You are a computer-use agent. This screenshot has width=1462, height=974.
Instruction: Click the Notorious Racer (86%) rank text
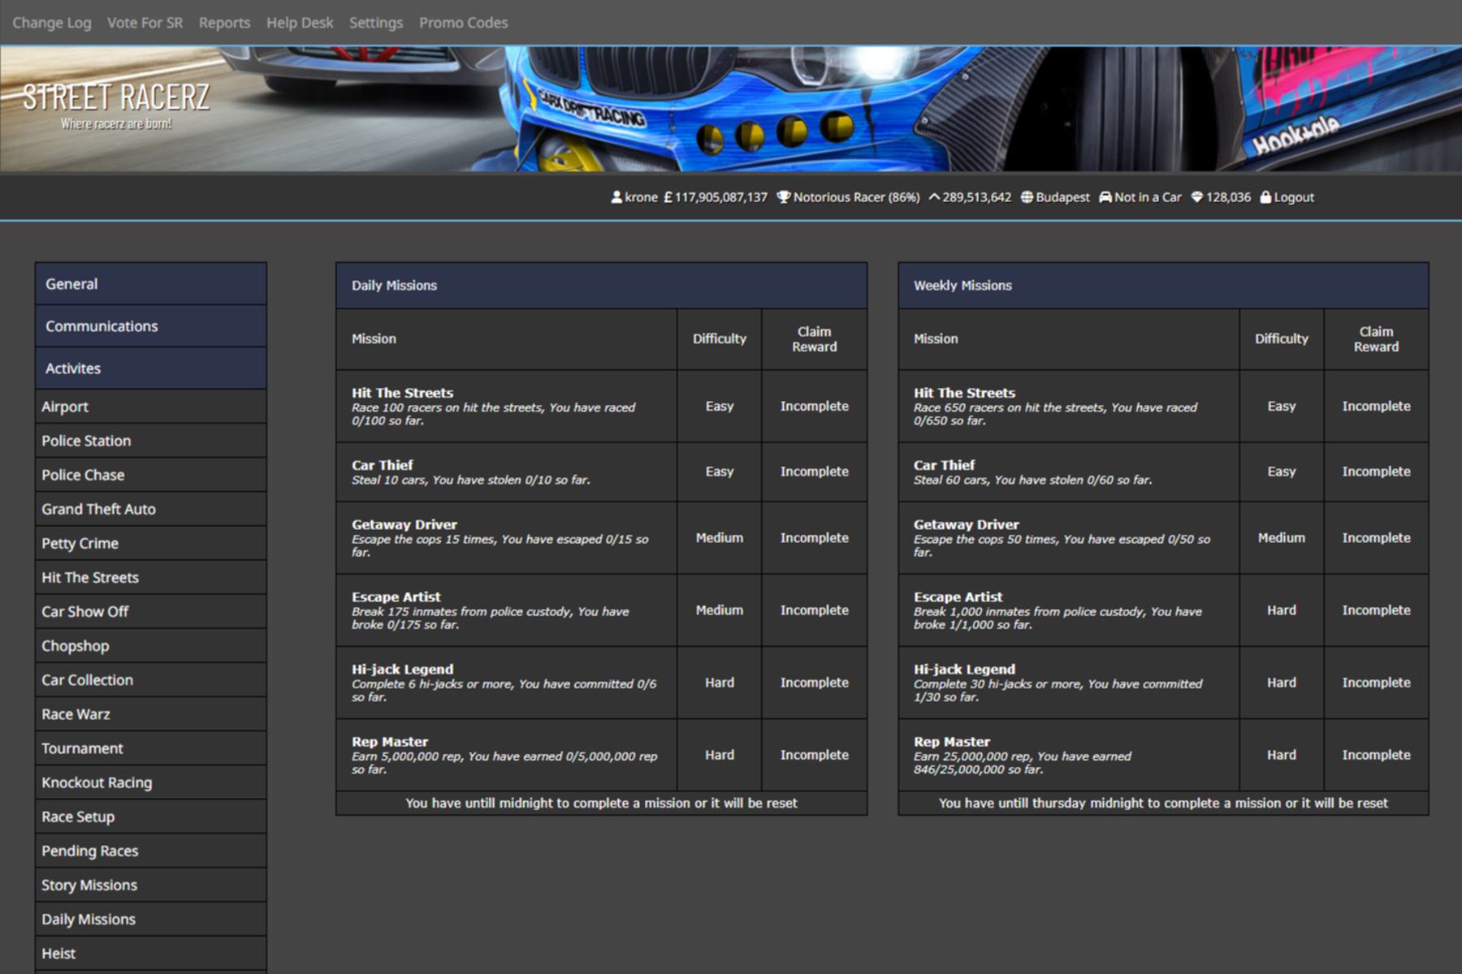pos(856,197)
